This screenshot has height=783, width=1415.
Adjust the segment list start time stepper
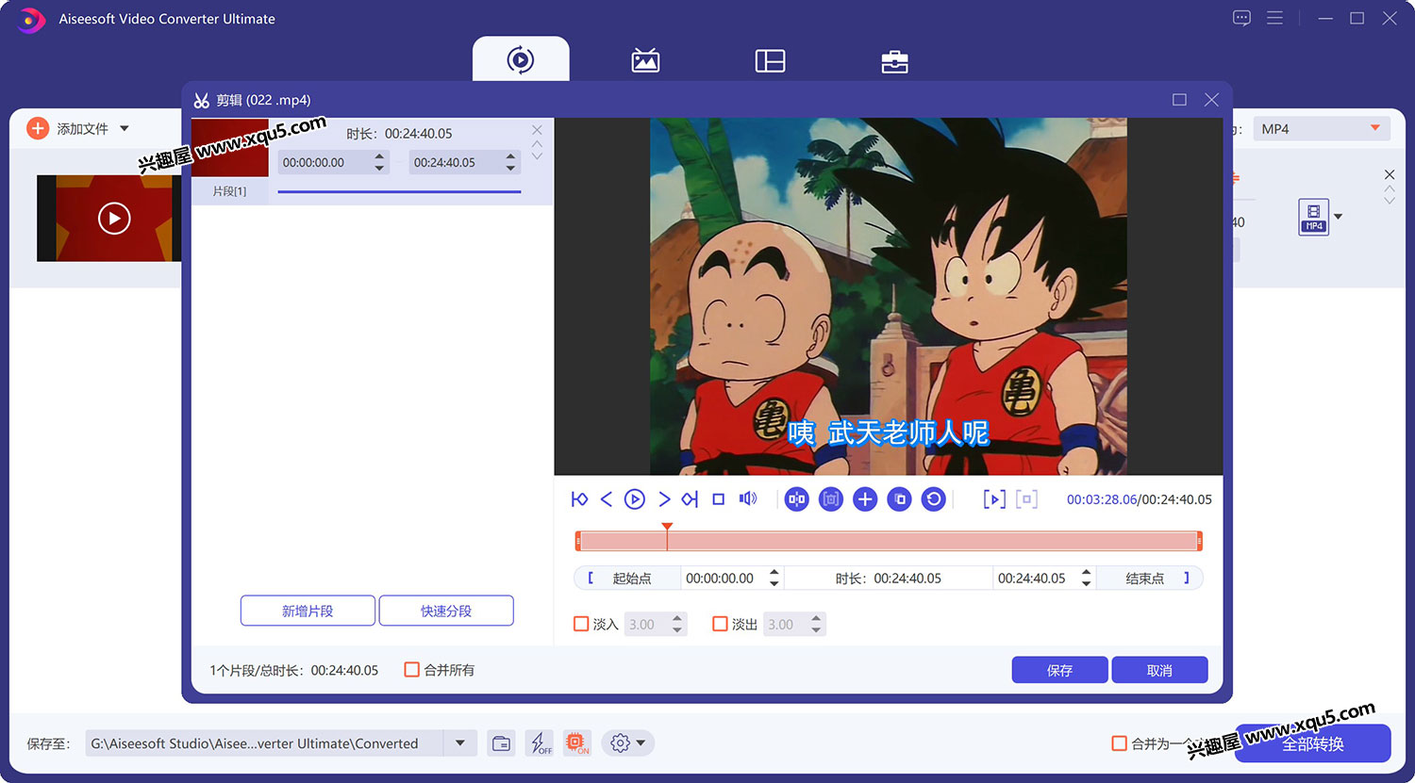point(379,163)
